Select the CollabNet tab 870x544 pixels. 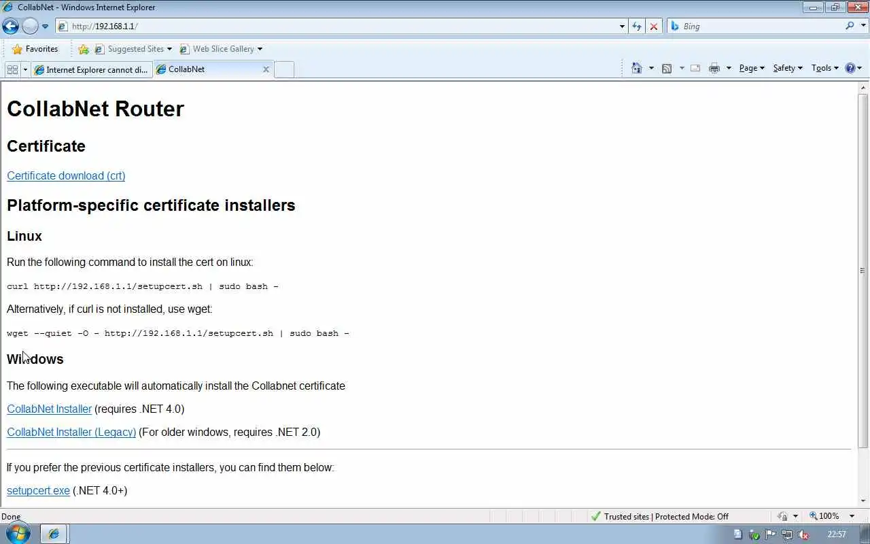[x=207, y=69]
